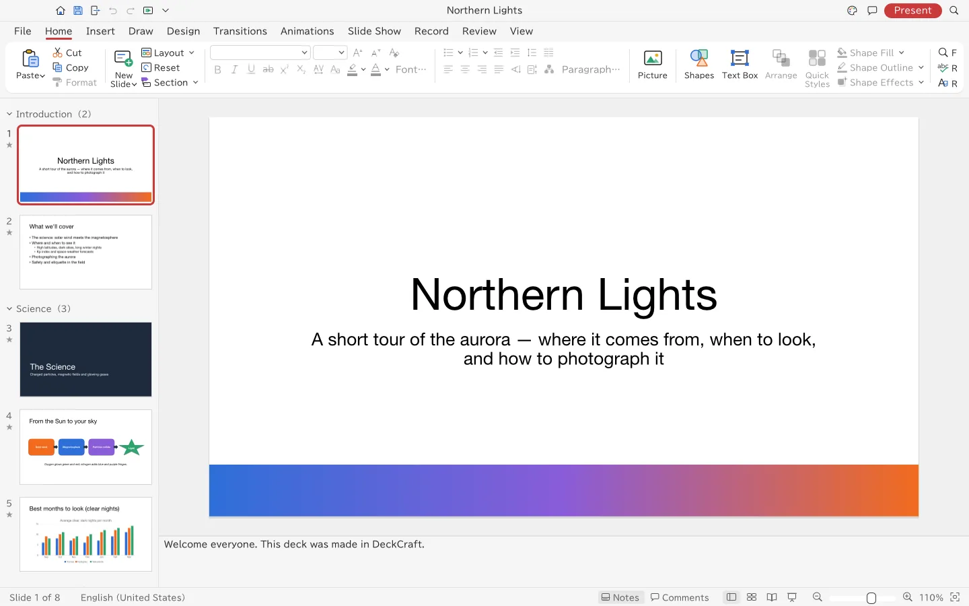Open the quick access toolbar customize chevron
969x606 pixels.
(166, 10)
